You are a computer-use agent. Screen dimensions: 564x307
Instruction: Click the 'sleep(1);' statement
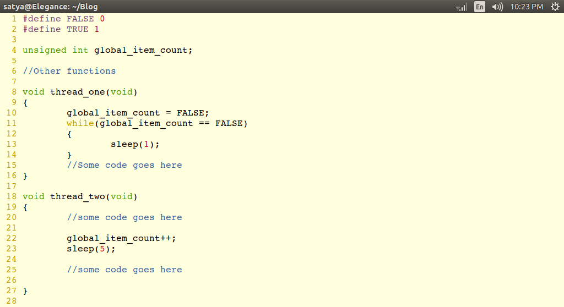click(x=135, y=144)
